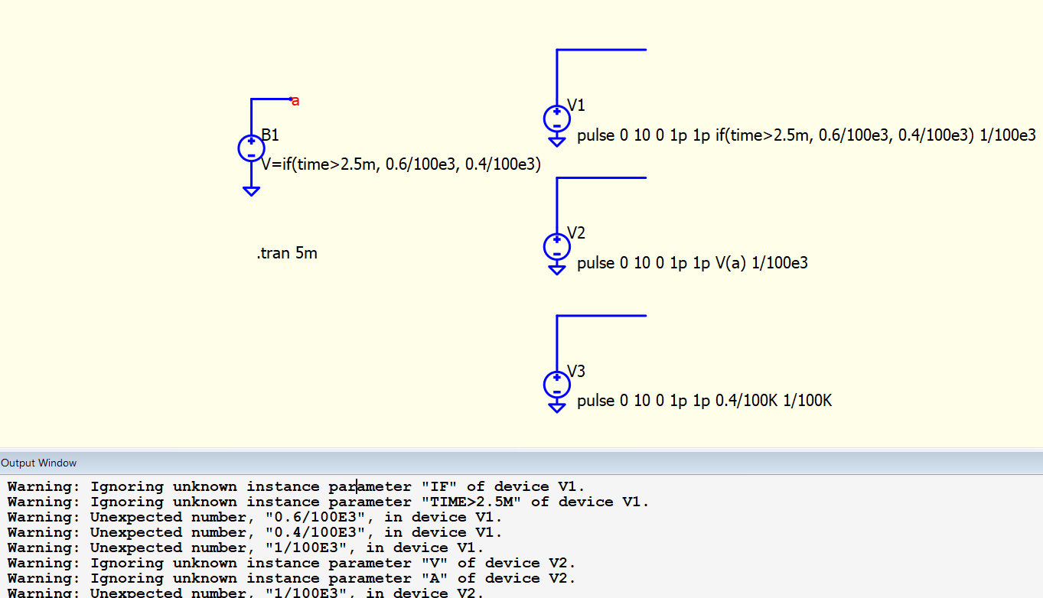Select the B1 behavioral voltage source symbol
The height and width of the screenshot is (598, 1043).
[x=251, y=148]
